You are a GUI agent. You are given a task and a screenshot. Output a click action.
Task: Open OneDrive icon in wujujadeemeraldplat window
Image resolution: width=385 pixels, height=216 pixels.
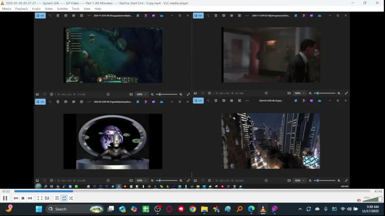[162, 16]
